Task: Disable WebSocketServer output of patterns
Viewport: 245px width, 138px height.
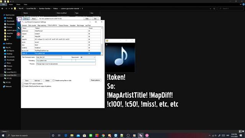Action: click(23, 86)
